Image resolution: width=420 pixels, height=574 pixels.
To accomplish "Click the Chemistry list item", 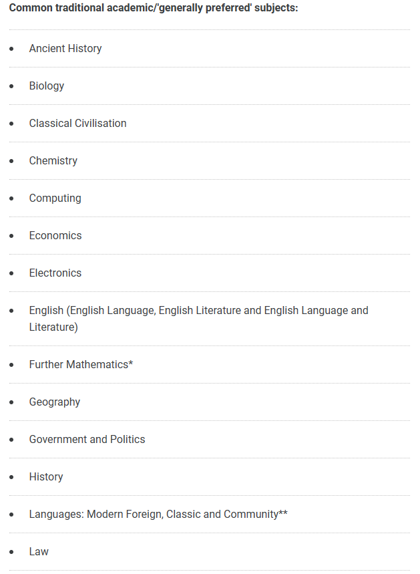I will [x=53, y=160].
